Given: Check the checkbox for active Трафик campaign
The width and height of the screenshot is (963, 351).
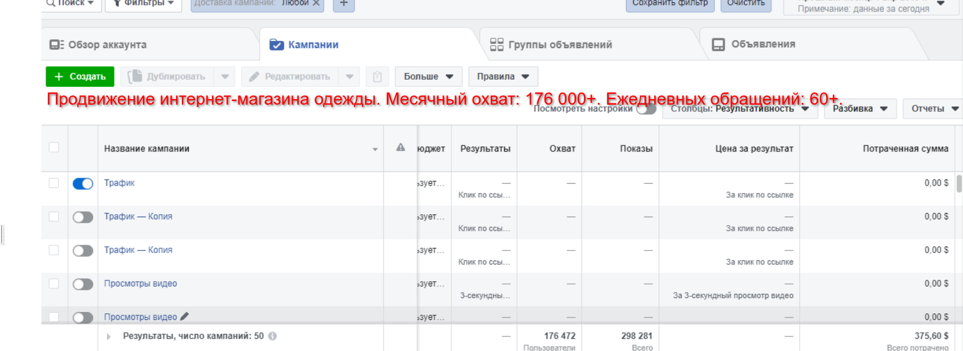Looking at the screenshot, I should point(54,183).
